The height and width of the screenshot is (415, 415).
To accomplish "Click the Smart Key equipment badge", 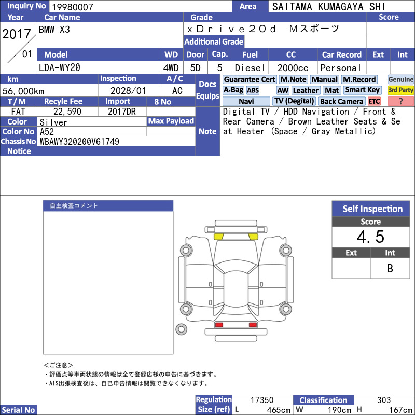I will point(362,90).
